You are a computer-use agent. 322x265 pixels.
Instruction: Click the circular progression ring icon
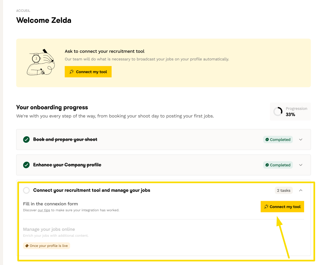point(278,112)
